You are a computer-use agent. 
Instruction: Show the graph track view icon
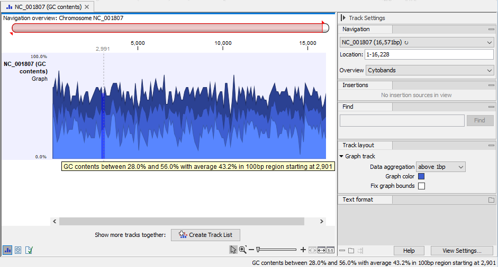[x=8, y=250]
